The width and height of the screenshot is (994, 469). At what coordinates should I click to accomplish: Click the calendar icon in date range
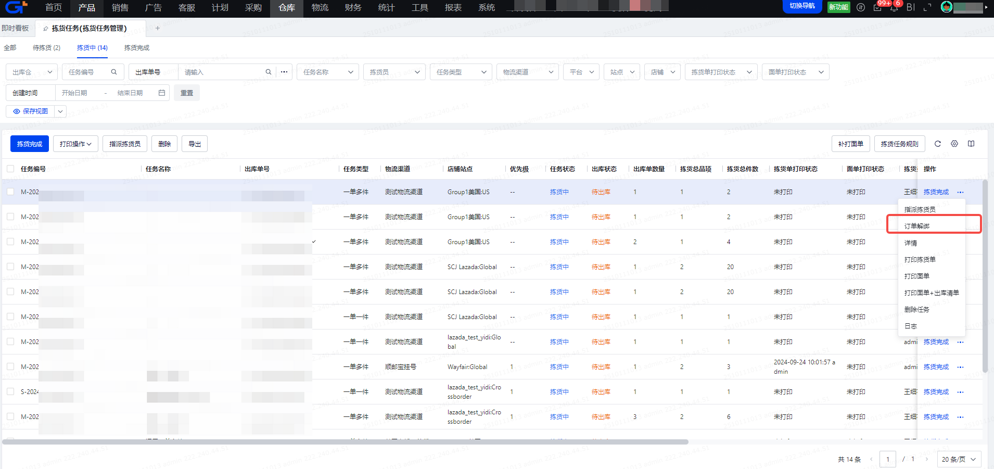(x=162, y=93)
